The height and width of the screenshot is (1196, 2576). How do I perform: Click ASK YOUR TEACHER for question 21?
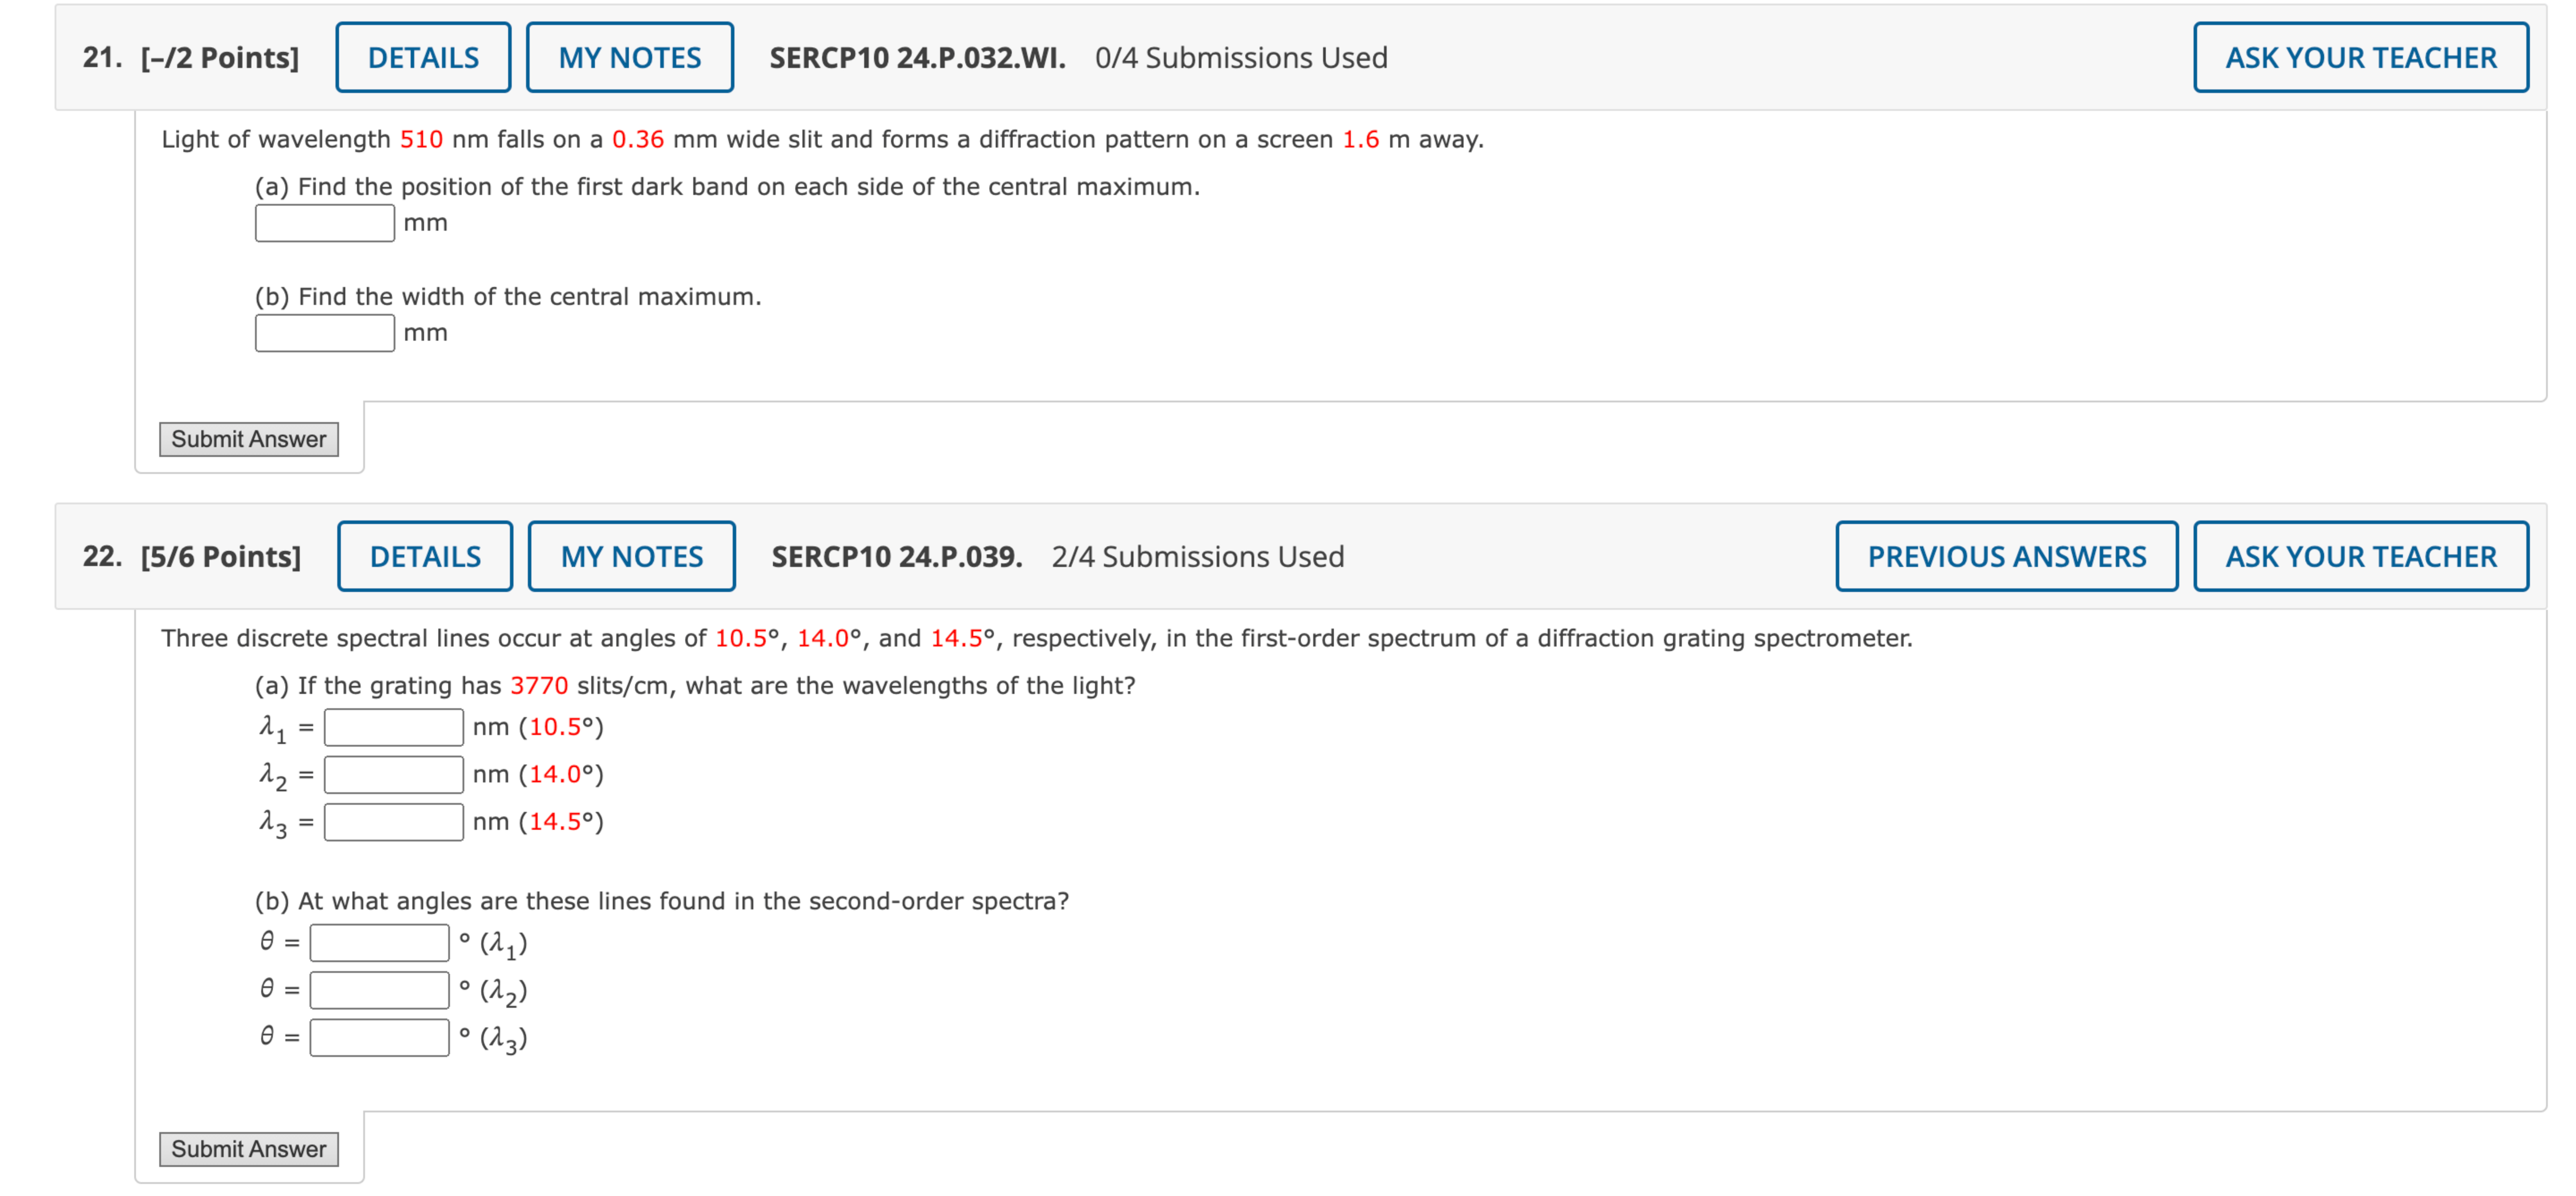2359,57
